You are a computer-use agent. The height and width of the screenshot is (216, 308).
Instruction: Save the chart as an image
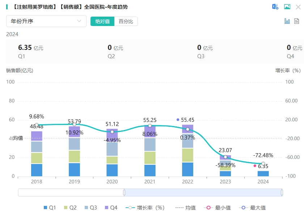[x=287, y=7]
